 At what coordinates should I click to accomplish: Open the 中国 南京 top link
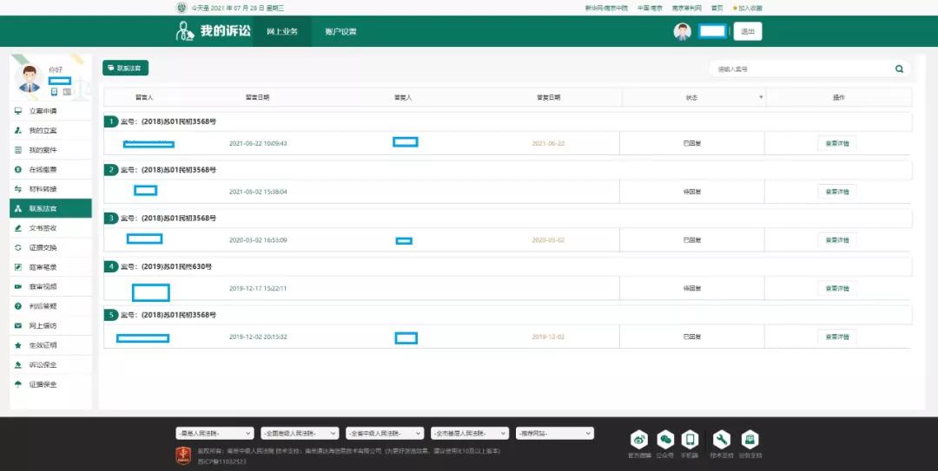pyautogui.click(x=650, y=8)
